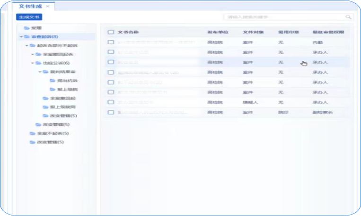This screenshot has width=361, height=216.
Task: Check the row requiring 副检察长 approval
Action: point(111,112)
